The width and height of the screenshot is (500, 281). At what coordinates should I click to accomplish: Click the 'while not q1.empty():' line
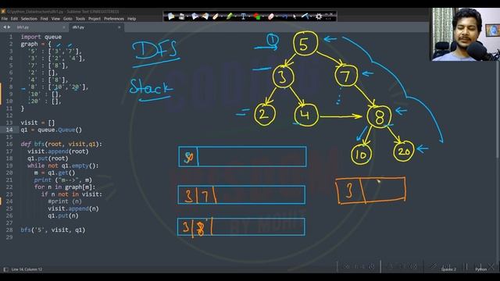pos(63,165)
